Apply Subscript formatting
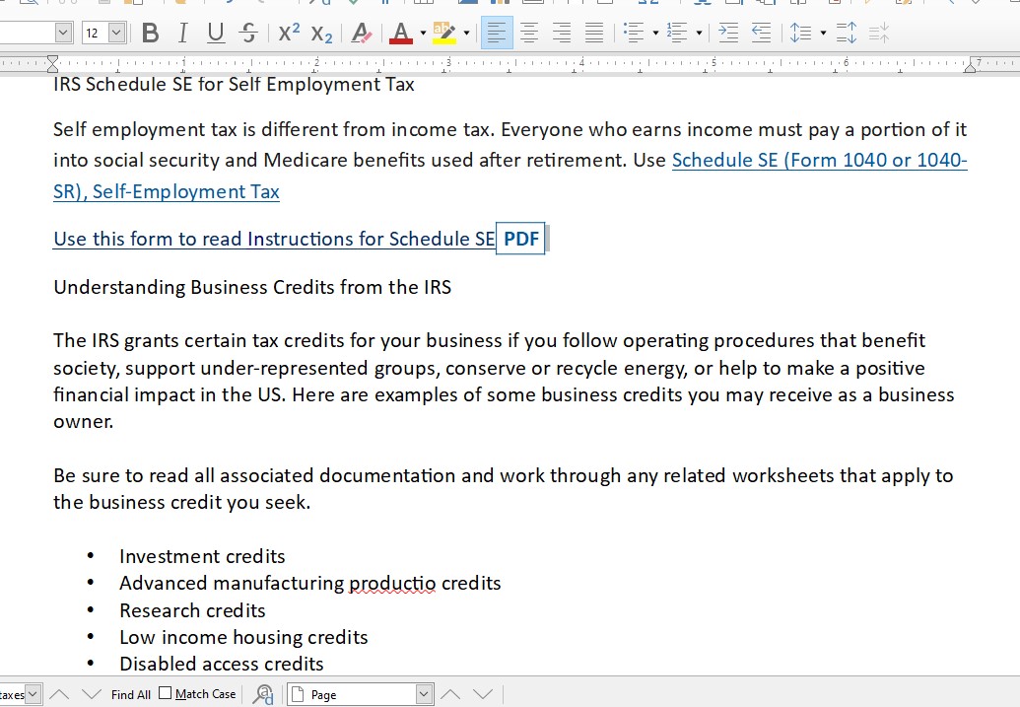The image size is (1020, 707). [x=321, y=33]
